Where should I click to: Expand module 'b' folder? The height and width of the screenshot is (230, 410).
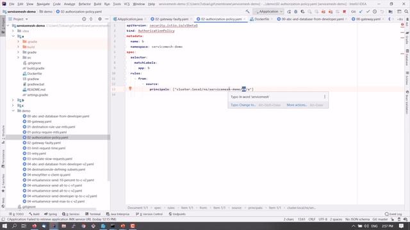(13, 100)
